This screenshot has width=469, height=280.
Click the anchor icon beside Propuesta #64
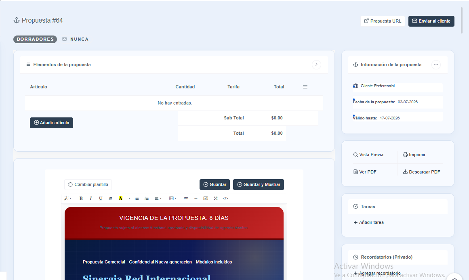[x=17, y=20]
